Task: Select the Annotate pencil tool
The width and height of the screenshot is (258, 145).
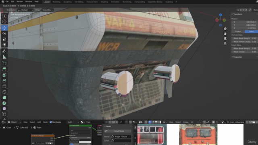Action: pos(4,51)
